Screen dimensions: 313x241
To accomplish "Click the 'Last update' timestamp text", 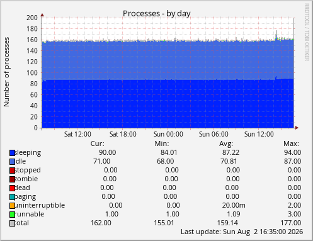I will (242, 232).
